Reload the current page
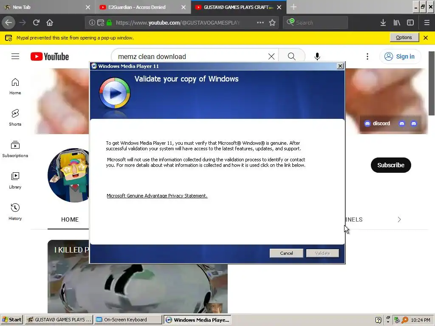The image size is (435, 326). coord(36,22)
